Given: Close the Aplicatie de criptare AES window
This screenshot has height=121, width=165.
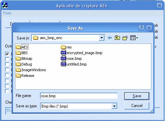Looking at the screenshot, I should click(159, 5).
